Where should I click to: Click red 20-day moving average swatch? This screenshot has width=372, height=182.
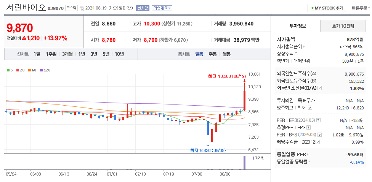[18, 70]
